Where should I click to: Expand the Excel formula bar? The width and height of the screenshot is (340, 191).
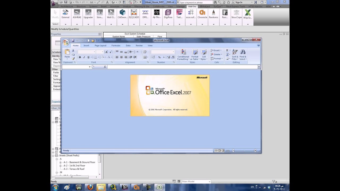click(259, 67)
